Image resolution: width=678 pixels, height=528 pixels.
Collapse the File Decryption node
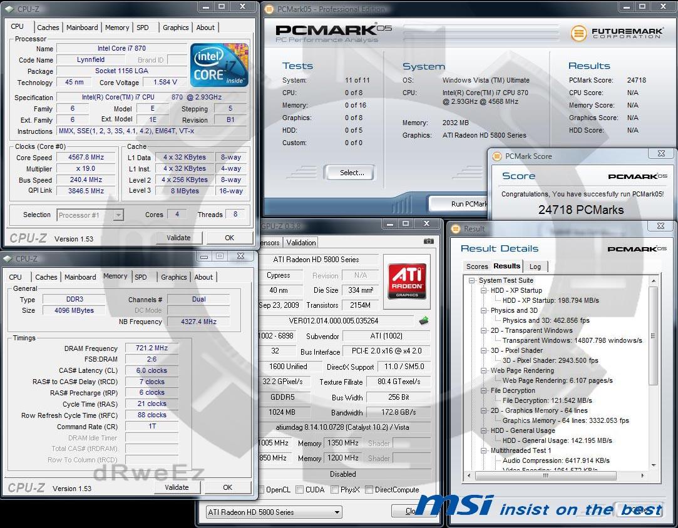coord(485,390)
